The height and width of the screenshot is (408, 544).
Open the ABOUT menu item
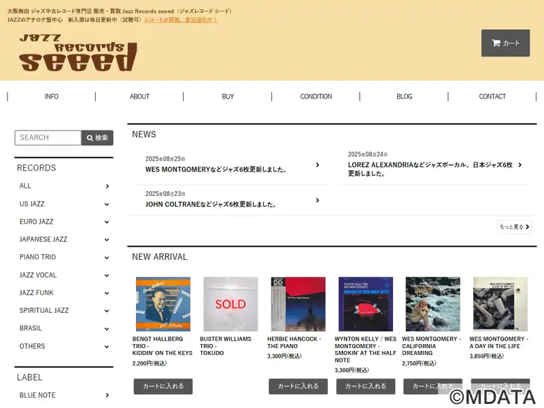click(x=139, y=97)
